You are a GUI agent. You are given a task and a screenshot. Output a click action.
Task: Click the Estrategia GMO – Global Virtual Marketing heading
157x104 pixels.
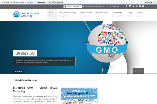pos(35,89)
